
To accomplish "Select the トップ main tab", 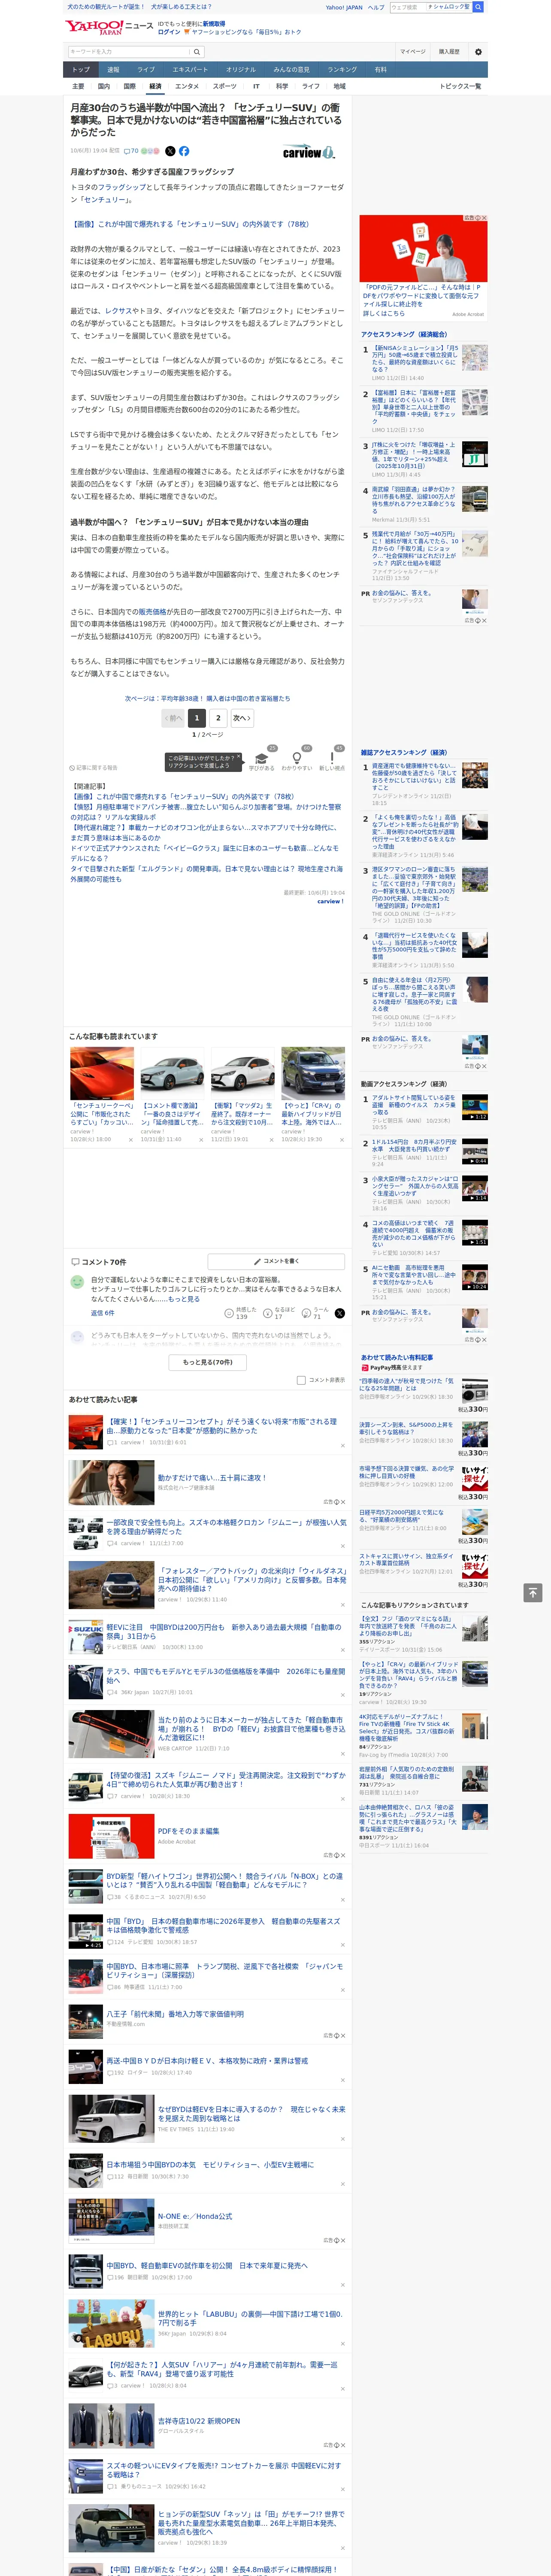I will [81, 70].
